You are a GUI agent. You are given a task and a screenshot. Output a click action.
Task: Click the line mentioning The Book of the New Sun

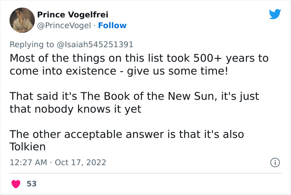(x=134, y=96)
